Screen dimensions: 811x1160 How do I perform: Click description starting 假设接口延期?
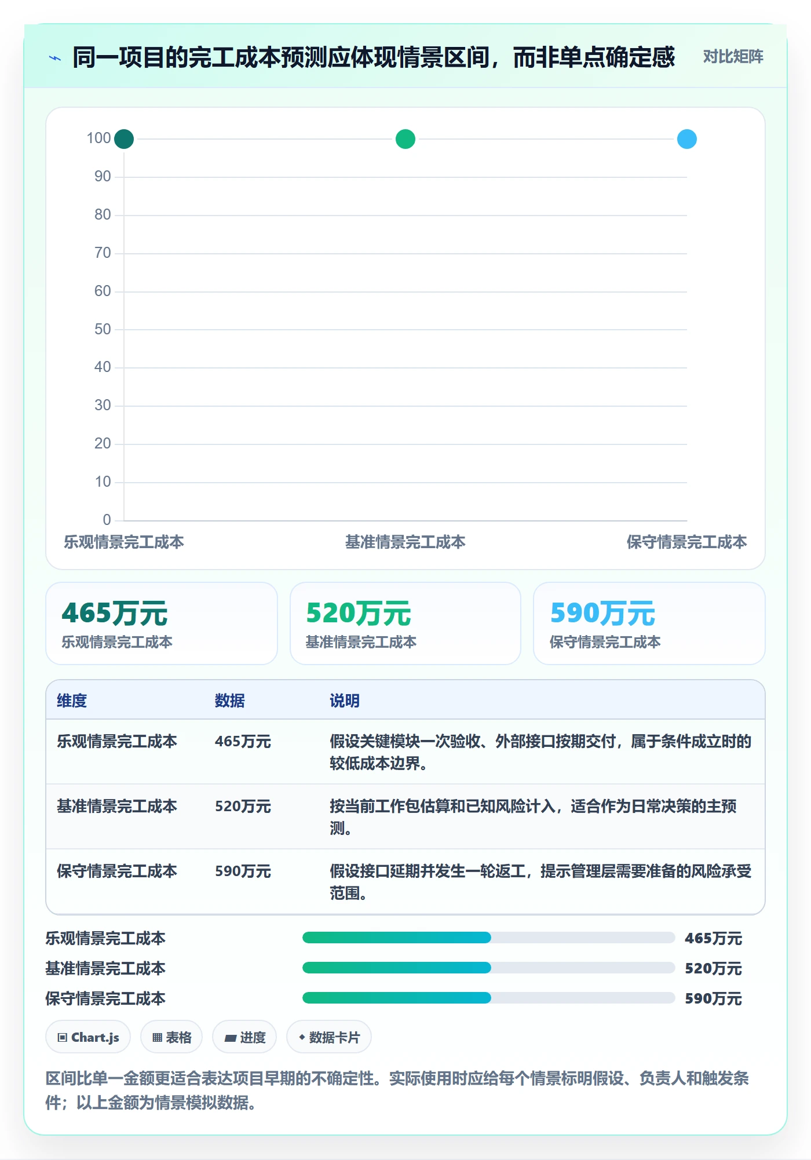(x=540, y=882)
